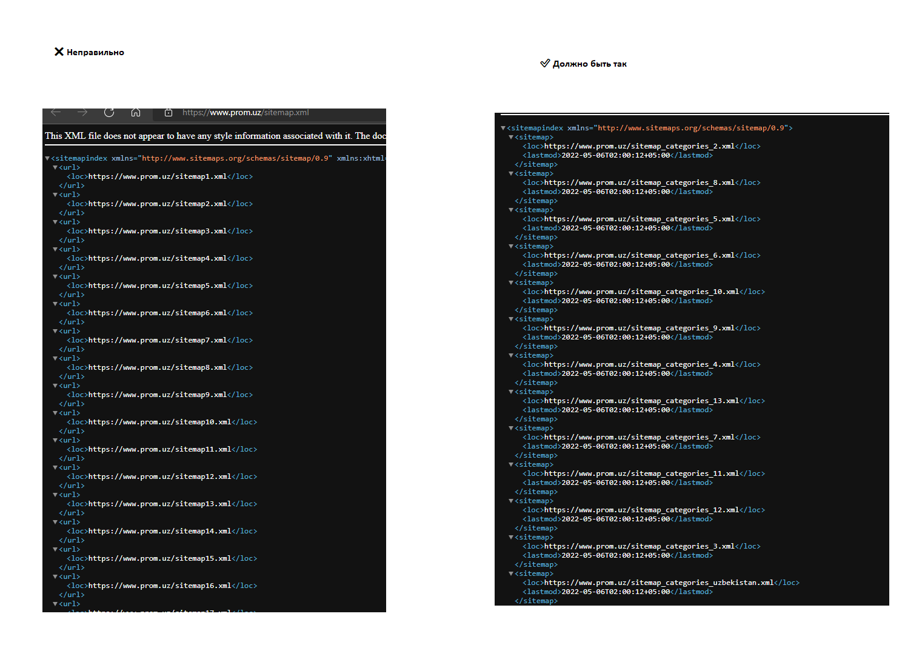Viewport: 902px width, 645px height.
Task: Click the browser Back arrow
Action: [56, 112]
